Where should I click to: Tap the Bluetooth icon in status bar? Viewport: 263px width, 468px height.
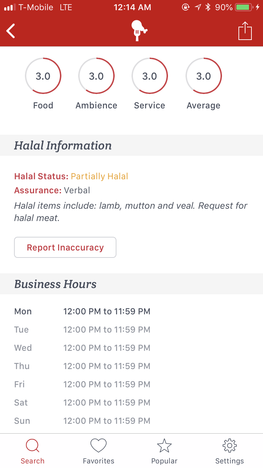[x=208, y=7]
